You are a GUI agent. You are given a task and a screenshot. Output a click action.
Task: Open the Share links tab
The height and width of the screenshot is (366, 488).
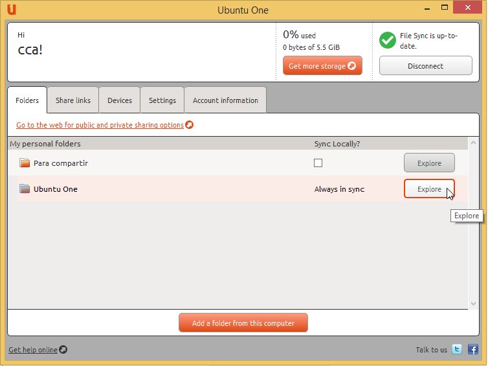click(x=73, y=100)
